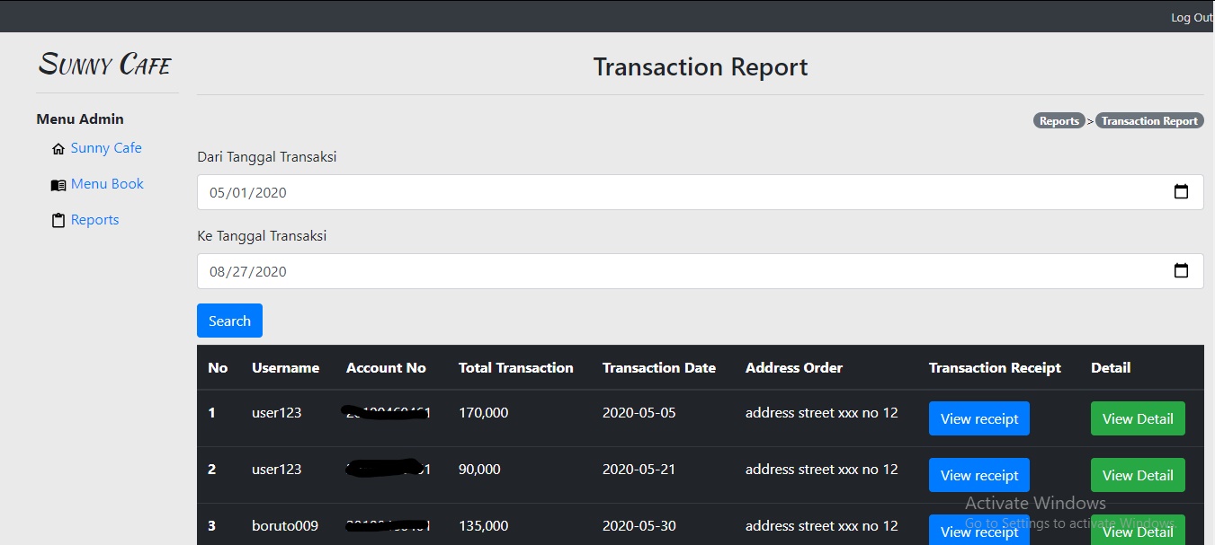Click the Ke Tanggal Transaksi date field
This screenshot has width=1215, height=545.
click(x=630, y=271)
